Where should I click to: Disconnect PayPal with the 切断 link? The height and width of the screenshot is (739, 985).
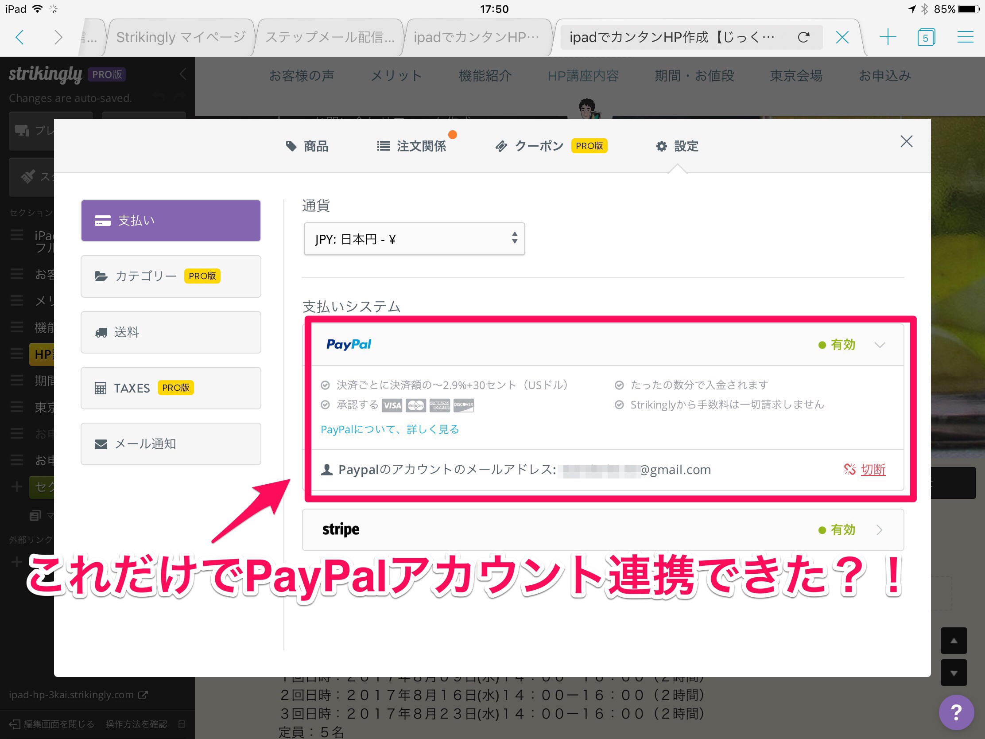pos(865,470)
